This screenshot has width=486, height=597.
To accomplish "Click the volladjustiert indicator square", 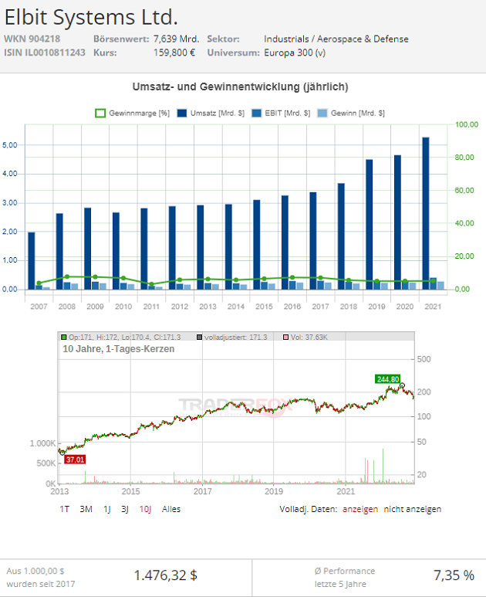I will click(x=199, y=337).
